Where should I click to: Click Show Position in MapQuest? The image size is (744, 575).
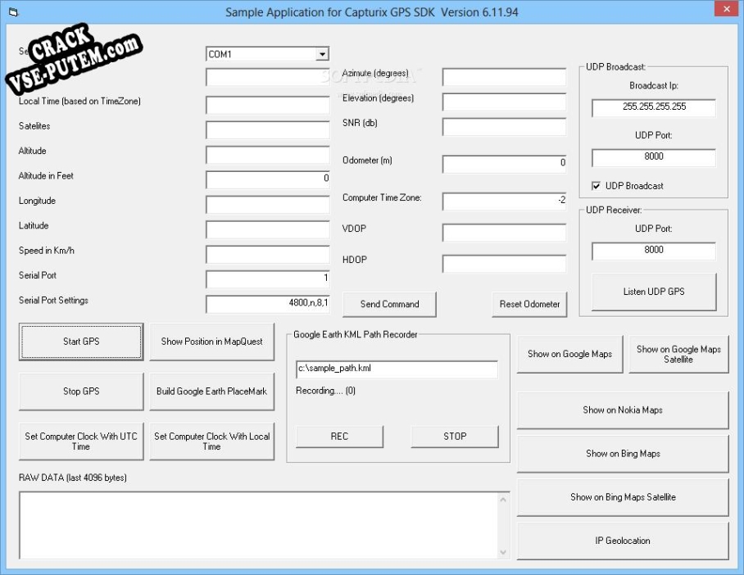point(211,342)
